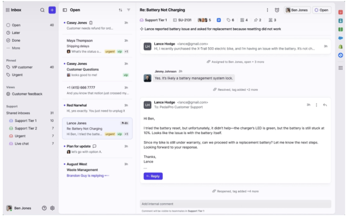Open the Red Narwhal conversation
Viewport: 346px width, 217px height.
tap(97, 108)
